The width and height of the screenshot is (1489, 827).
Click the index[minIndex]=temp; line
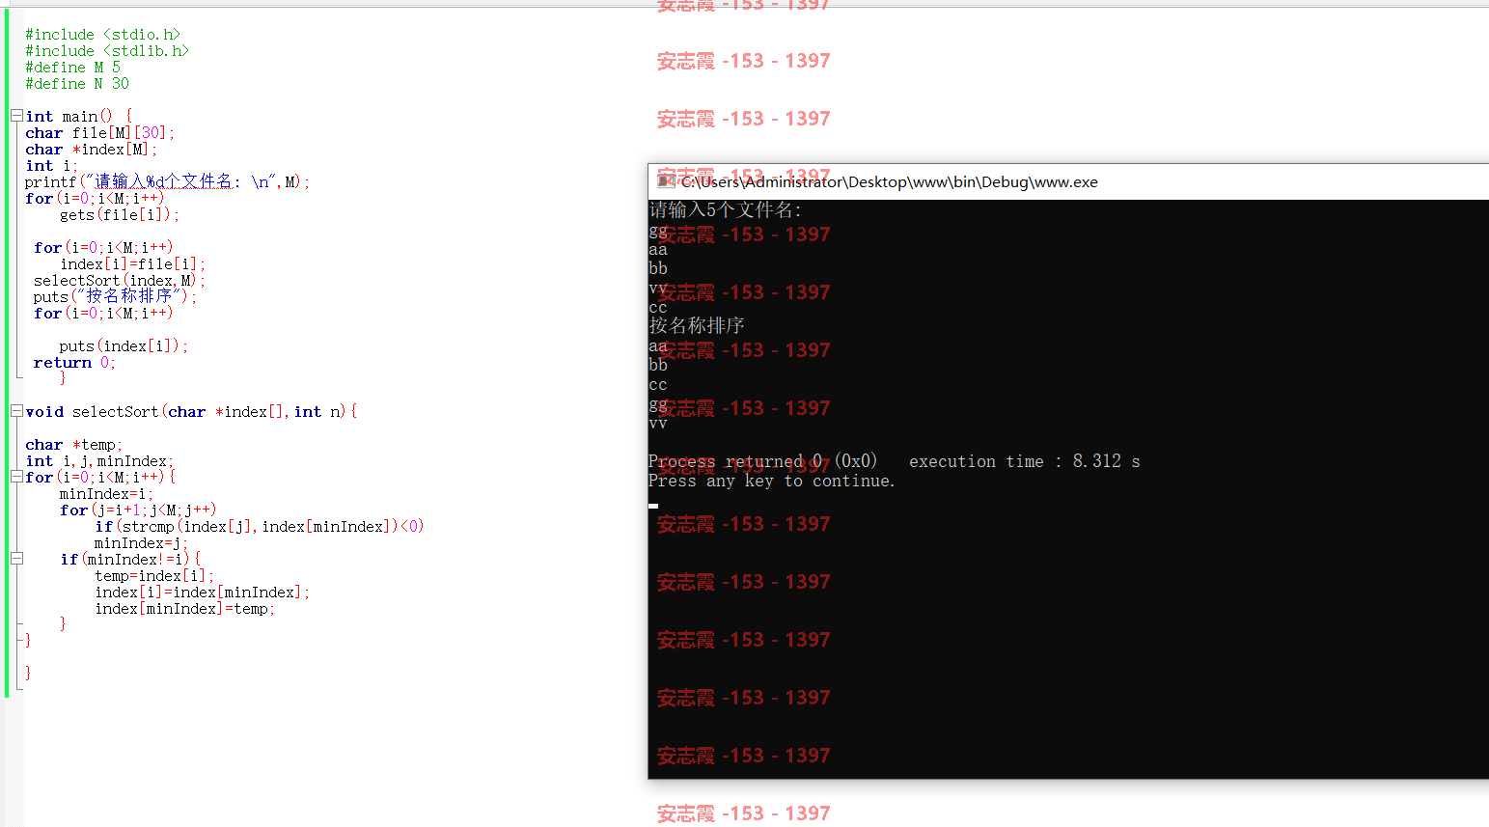185,609
